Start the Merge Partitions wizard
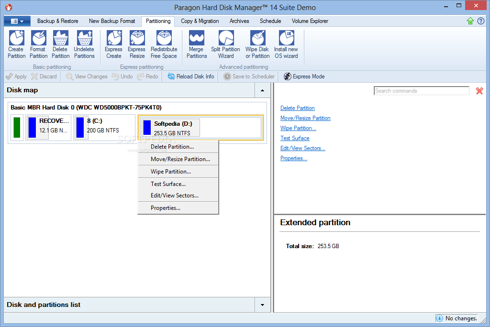This screenshot has height=327, width=490. click(197, 44)
